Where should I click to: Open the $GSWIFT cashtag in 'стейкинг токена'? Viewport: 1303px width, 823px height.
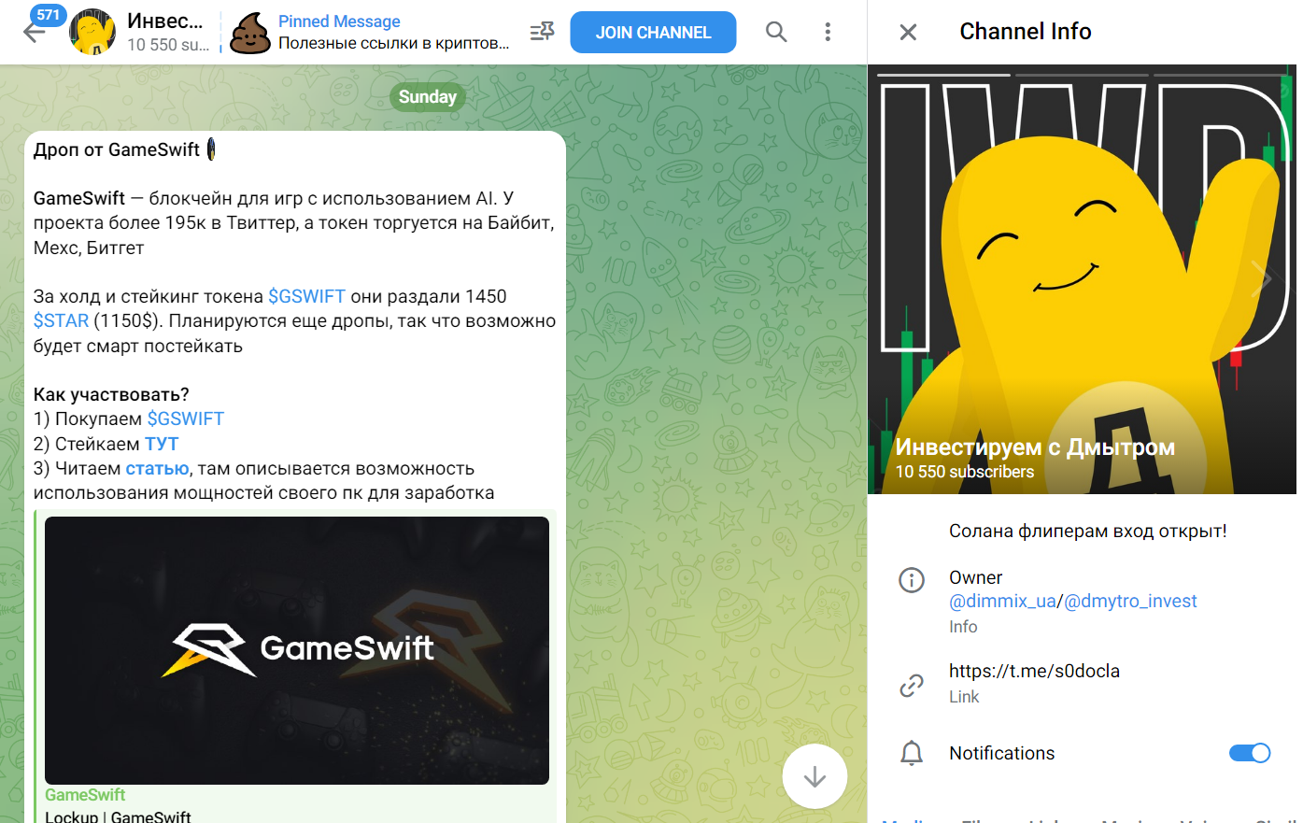click(x=306, y=296)
